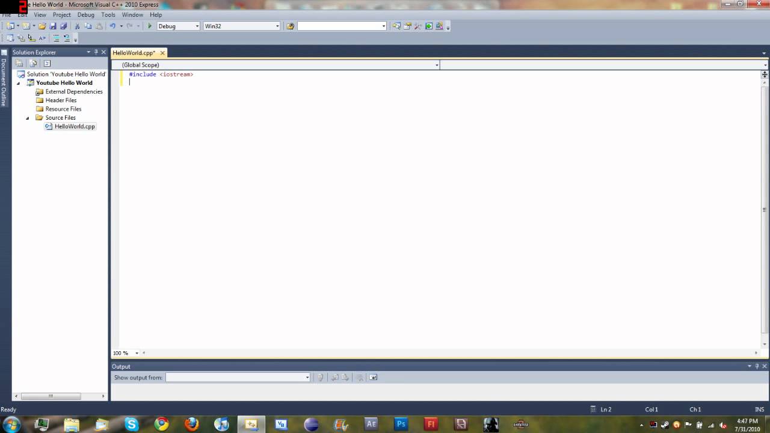This screenshot has width=770, height=433.
Task: Pin the Solution Explorer panel
Action: [96, 52]
